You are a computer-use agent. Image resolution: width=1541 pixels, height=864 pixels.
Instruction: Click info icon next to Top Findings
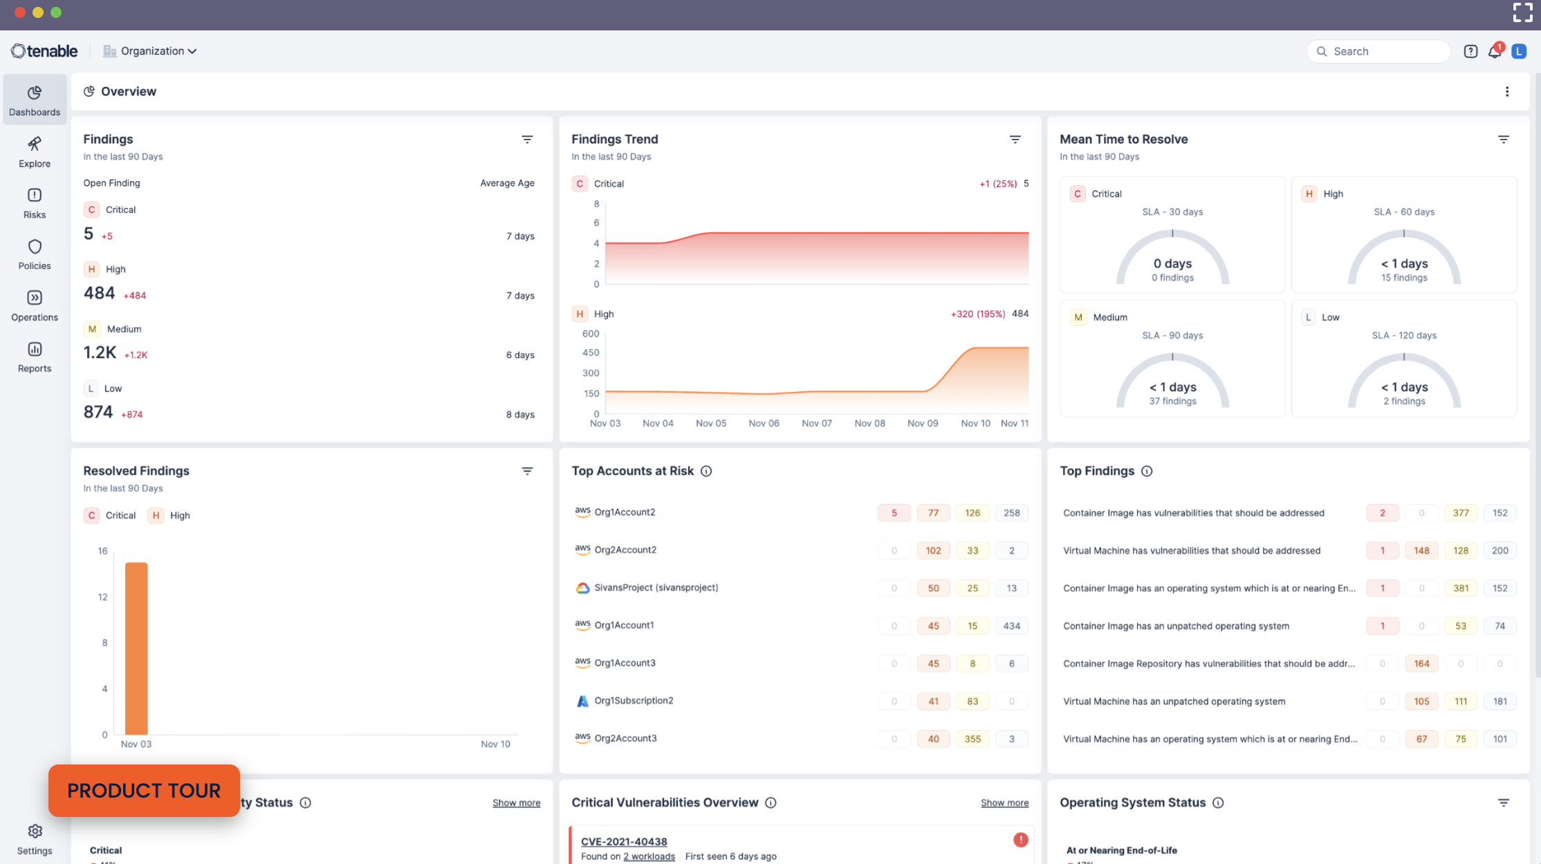pyautogui.click(x=1147, y=471)
